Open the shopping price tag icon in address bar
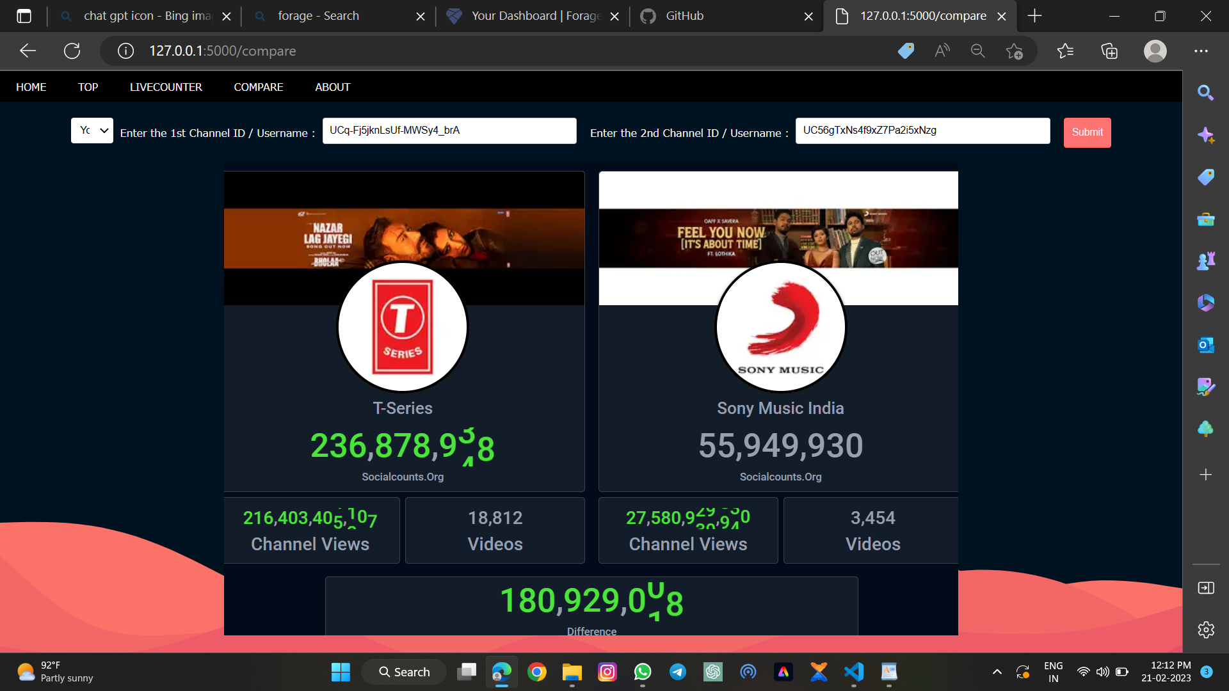 coord(906,51)
